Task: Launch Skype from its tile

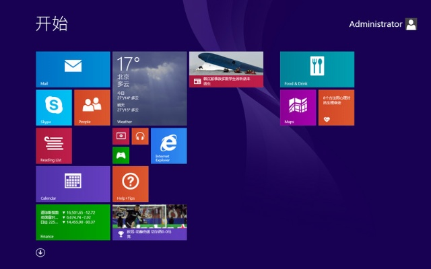Action: pos(54,108)
